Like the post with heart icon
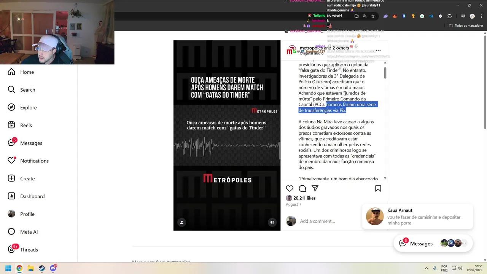487x274 pixels. 290,188
